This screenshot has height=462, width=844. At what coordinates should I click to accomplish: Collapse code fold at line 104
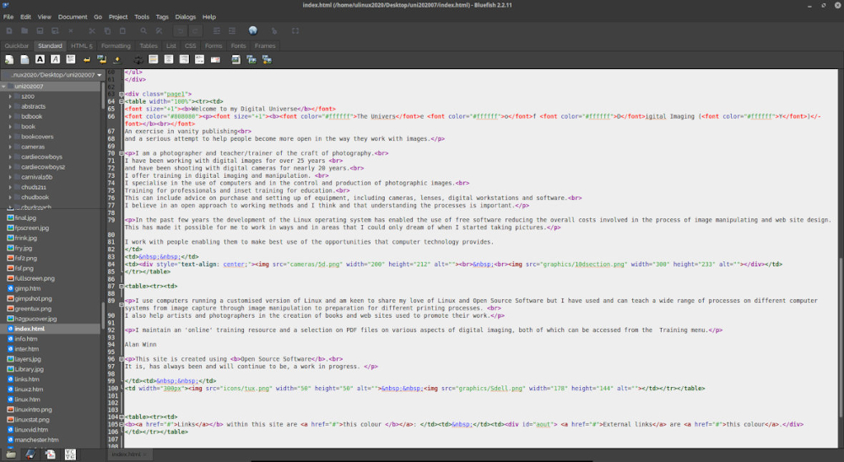(x=121, y=416)
